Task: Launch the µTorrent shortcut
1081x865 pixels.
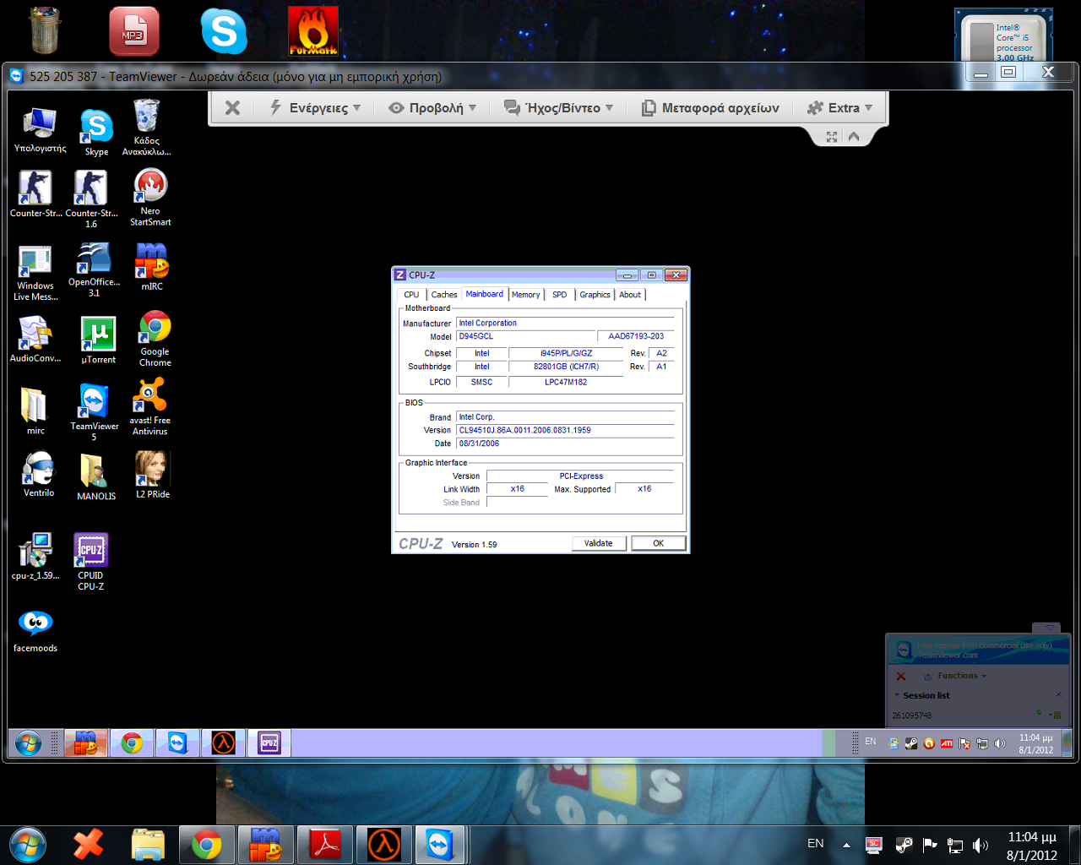Action: pos(98,340)
